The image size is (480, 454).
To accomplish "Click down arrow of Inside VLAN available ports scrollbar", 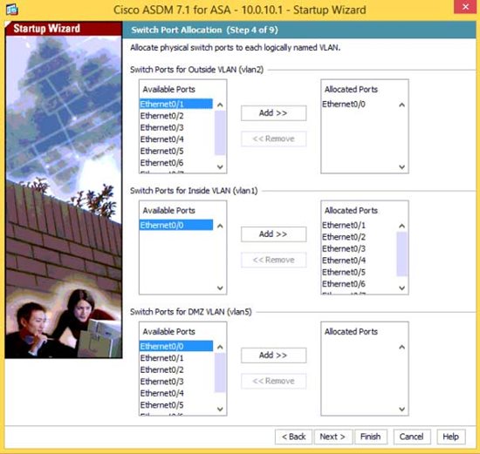I will tap(220, 288).
